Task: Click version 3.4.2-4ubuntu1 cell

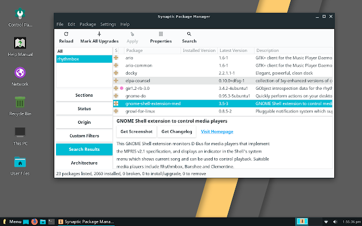Action: point(233,88)
